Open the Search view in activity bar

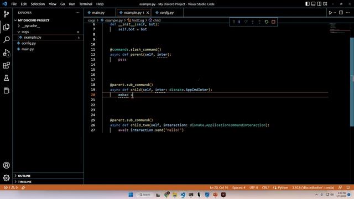point(6,39)
